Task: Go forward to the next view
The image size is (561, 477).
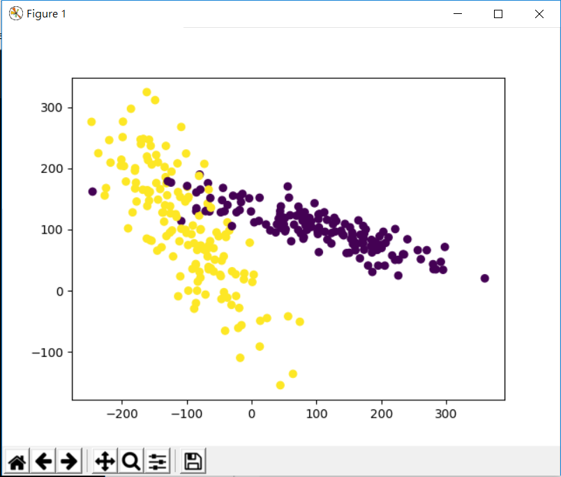Action: [68, 461]
